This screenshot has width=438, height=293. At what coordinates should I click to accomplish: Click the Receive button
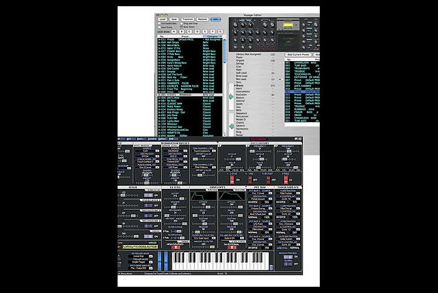(x=202, y=19)
